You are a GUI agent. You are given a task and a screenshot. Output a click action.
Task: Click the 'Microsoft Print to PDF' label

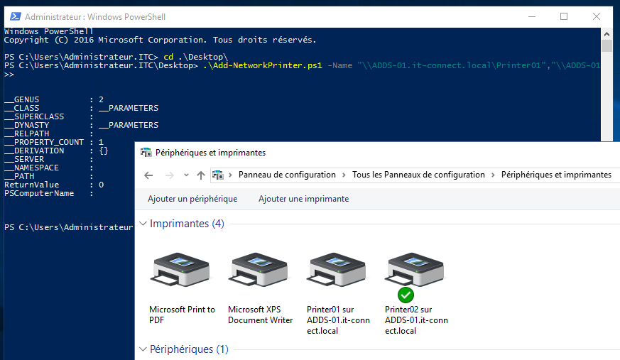[182, 315]
